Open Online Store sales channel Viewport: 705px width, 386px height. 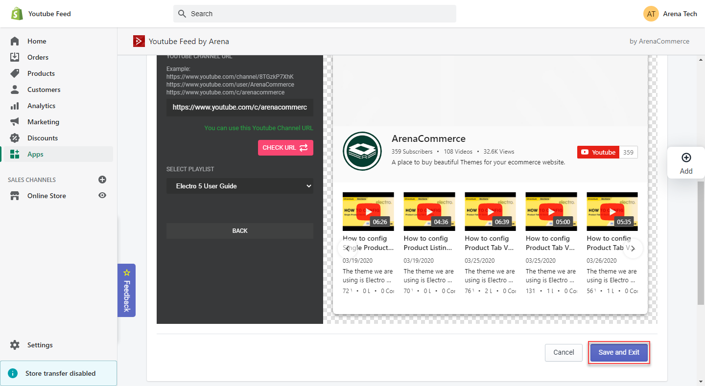pyautogui.click(x=47, y=196)
